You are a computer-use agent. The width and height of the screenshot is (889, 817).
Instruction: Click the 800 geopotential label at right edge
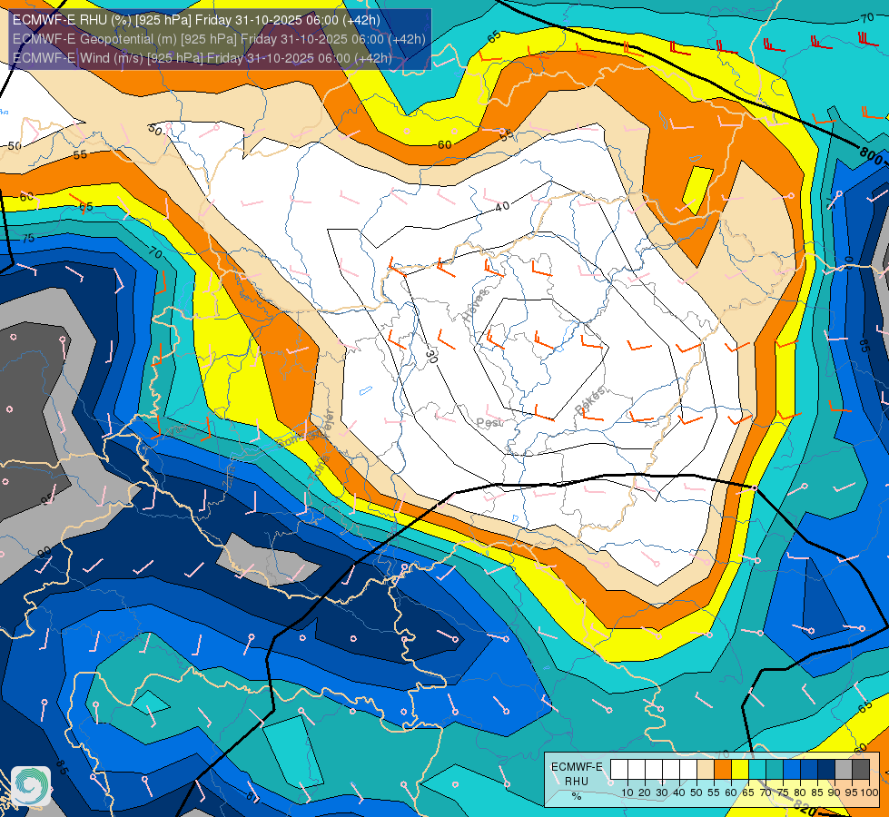pos(872,154)
